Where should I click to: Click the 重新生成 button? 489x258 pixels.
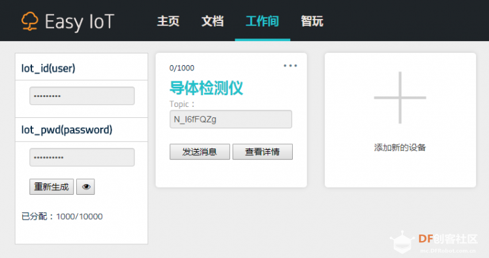(52, 186)
